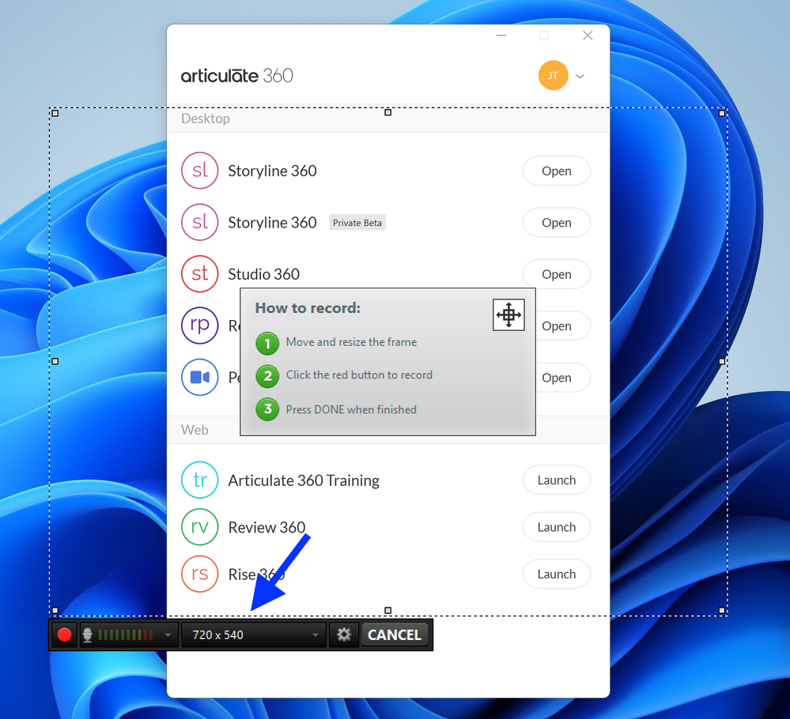Click the move frame crosshair icon
Viewport: 790px width, 719px height.
click(508, 314)
